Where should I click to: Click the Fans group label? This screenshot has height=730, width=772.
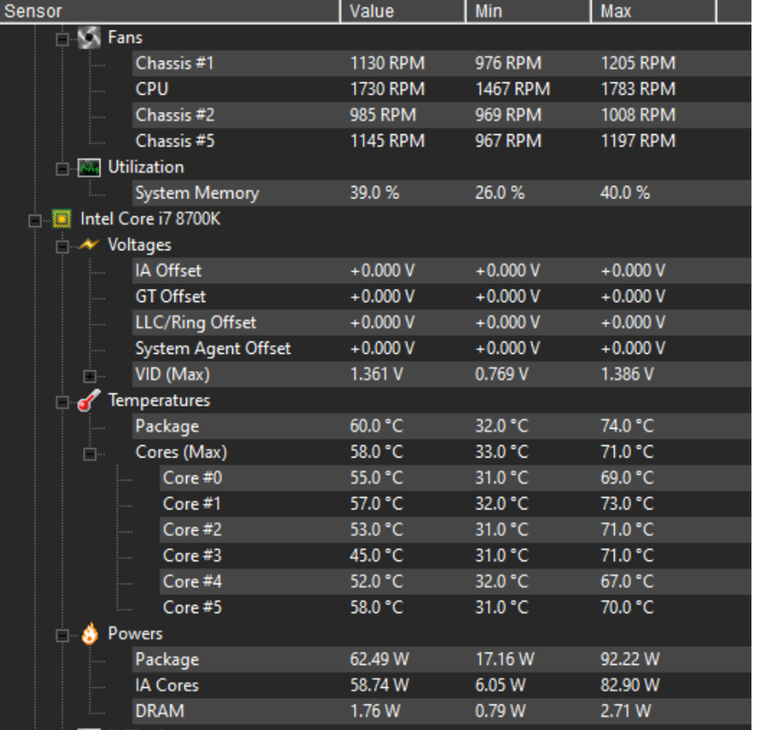click(125, 37)
